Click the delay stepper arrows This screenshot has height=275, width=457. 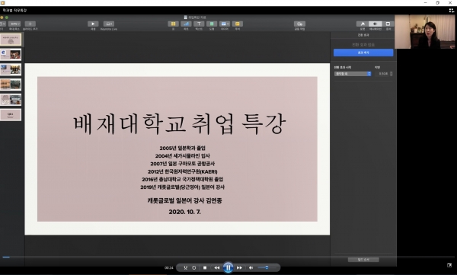point(391,74)
